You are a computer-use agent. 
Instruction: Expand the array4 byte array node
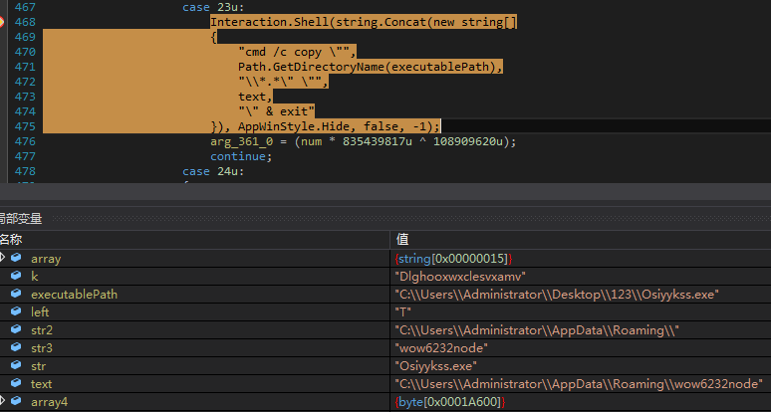coord(3,400)
